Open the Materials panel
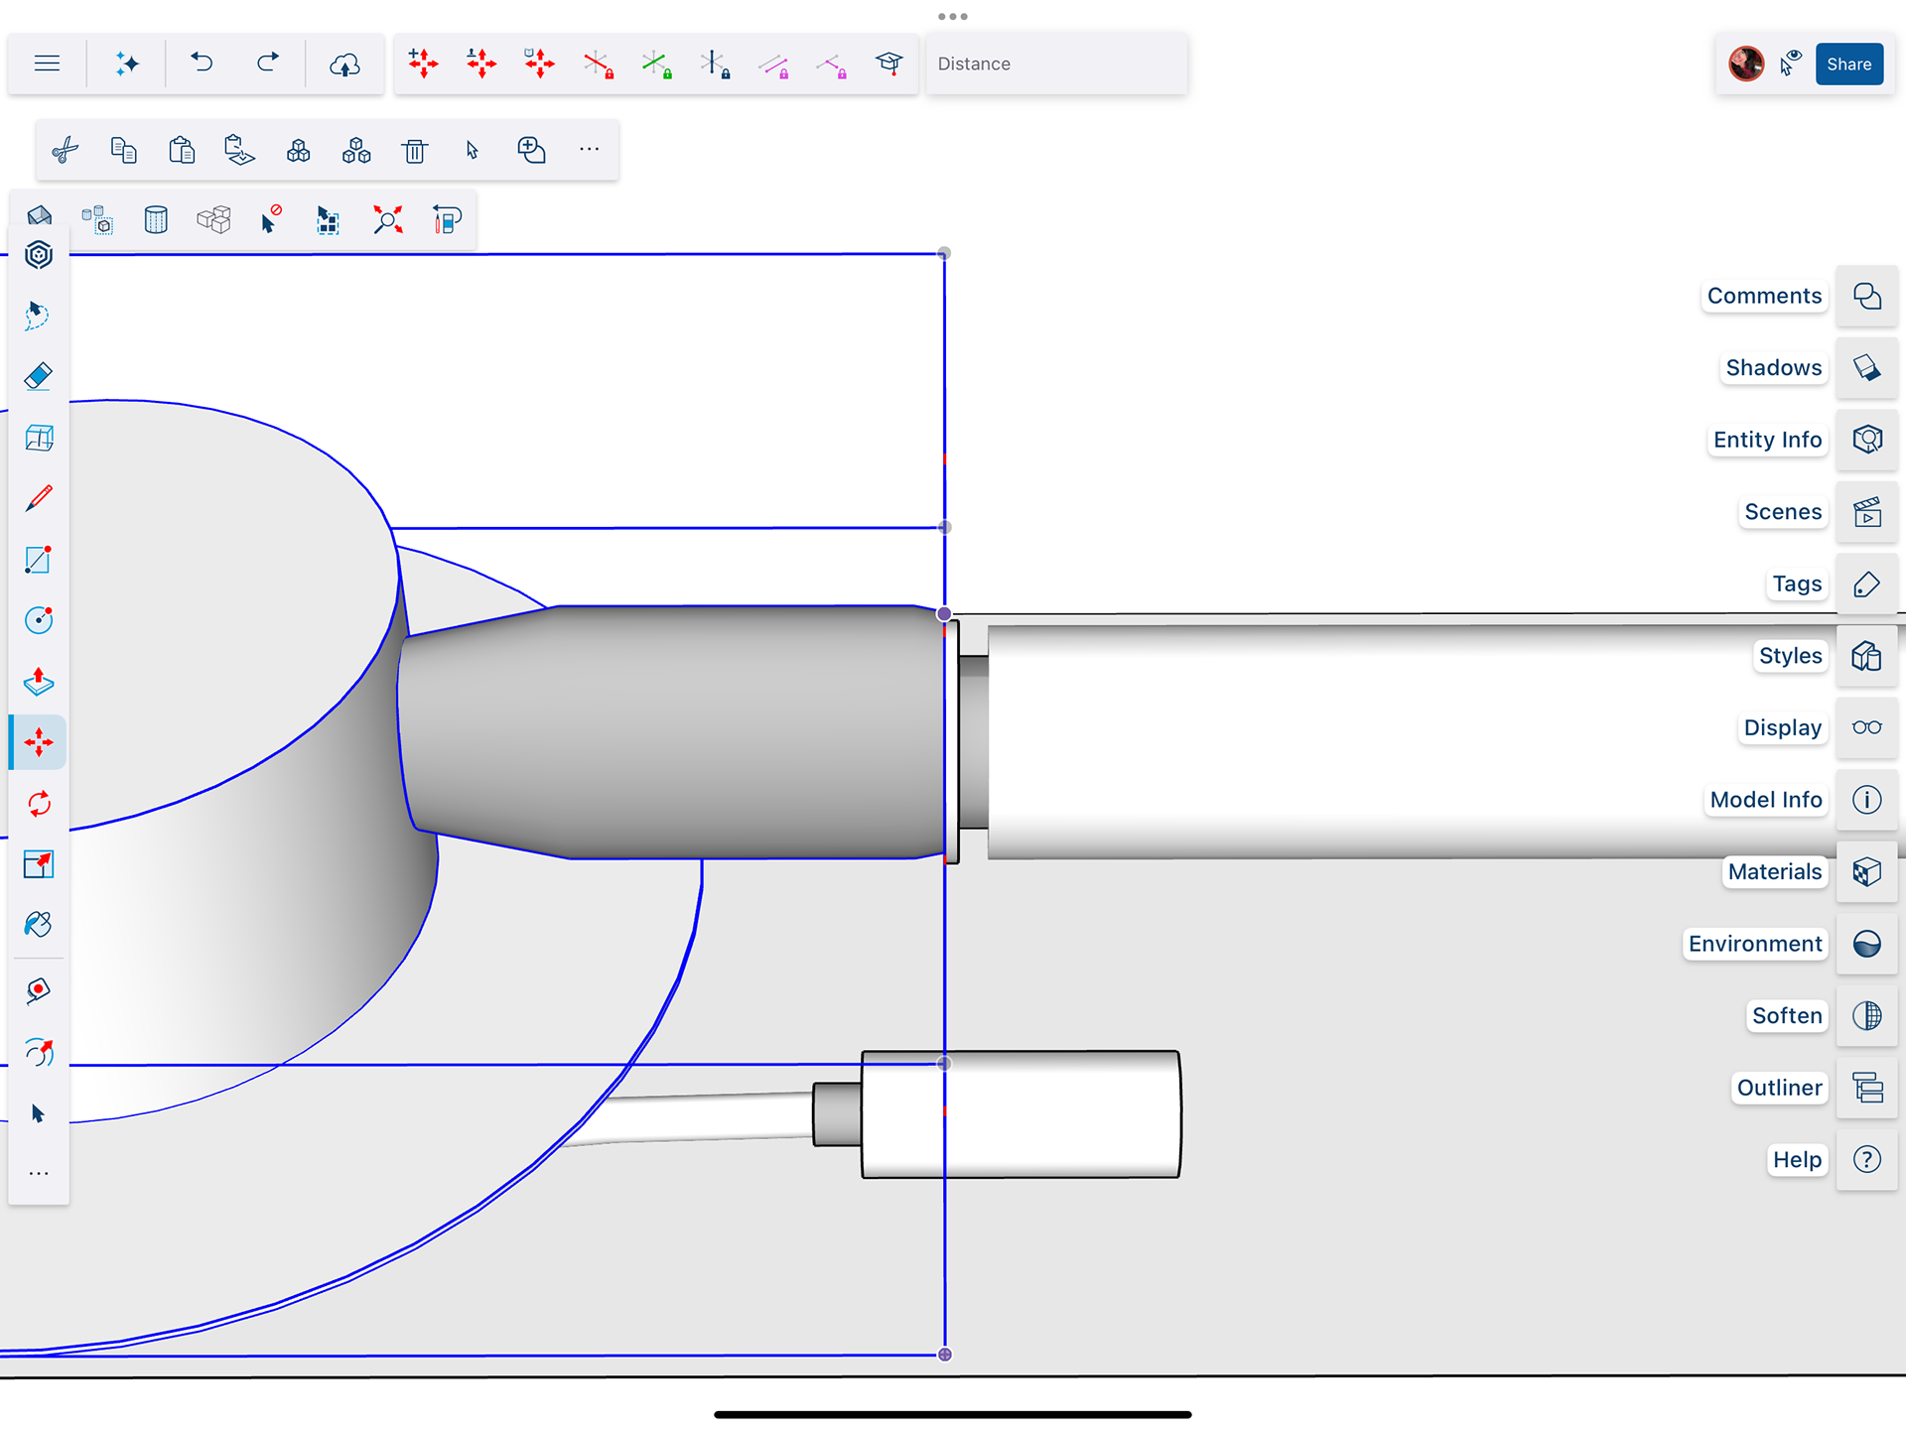This screenshot has height=1429, width=1906. tap(1866, 872)
